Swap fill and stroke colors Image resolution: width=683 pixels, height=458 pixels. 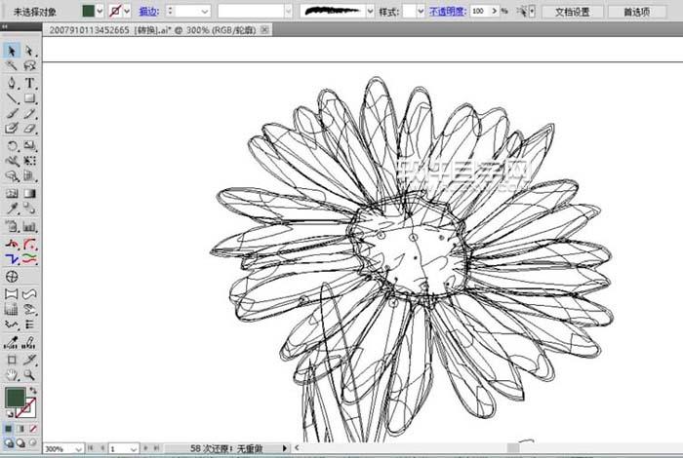click(x=32, y=389)
